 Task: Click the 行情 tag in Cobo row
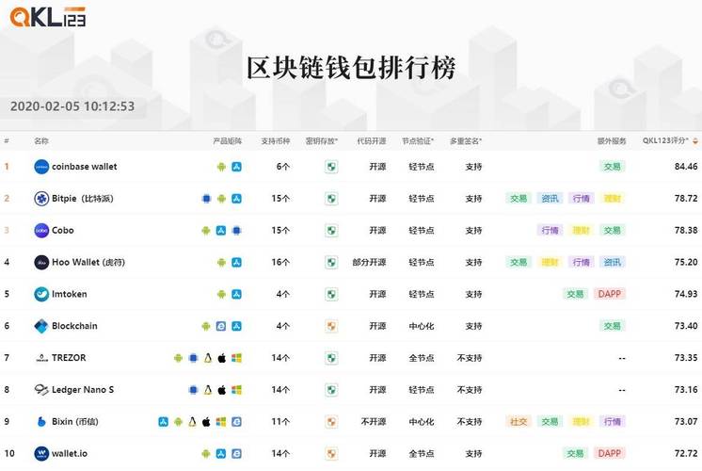550,231
